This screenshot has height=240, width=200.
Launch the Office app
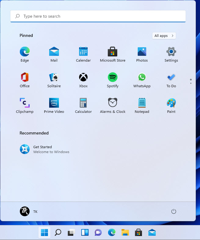click(x=24, y=80)
